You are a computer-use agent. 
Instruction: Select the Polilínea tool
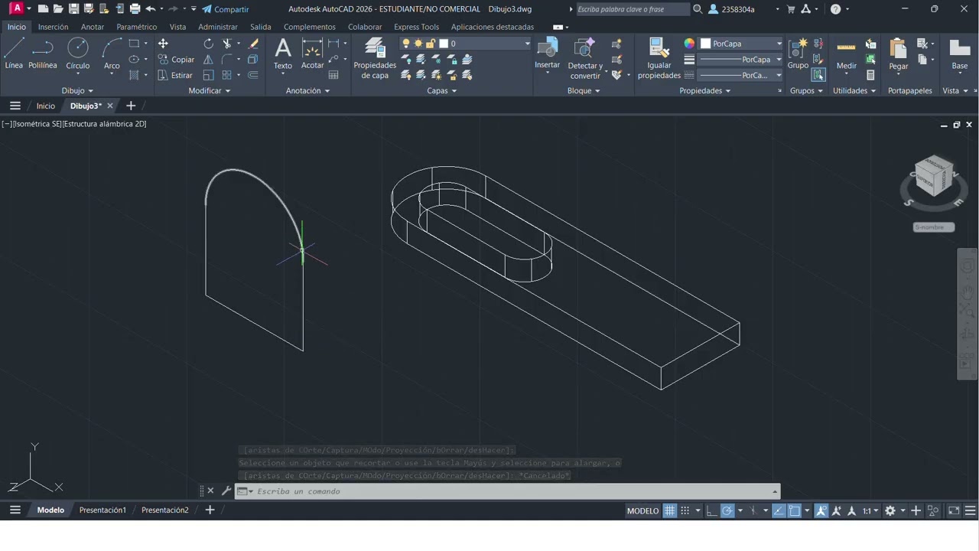click(43, 54)
